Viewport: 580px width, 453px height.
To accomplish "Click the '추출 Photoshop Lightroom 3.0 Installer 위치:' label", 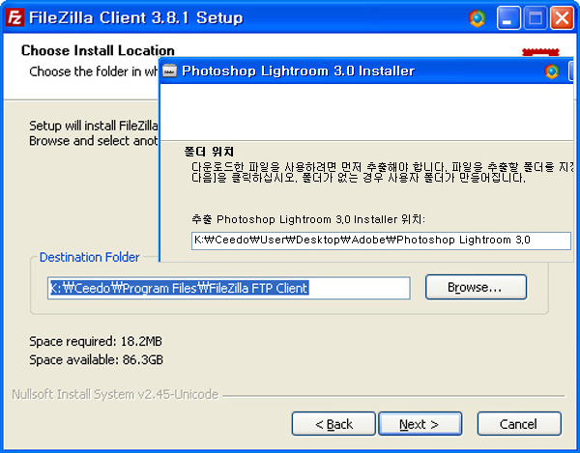I will click(308, 219).
